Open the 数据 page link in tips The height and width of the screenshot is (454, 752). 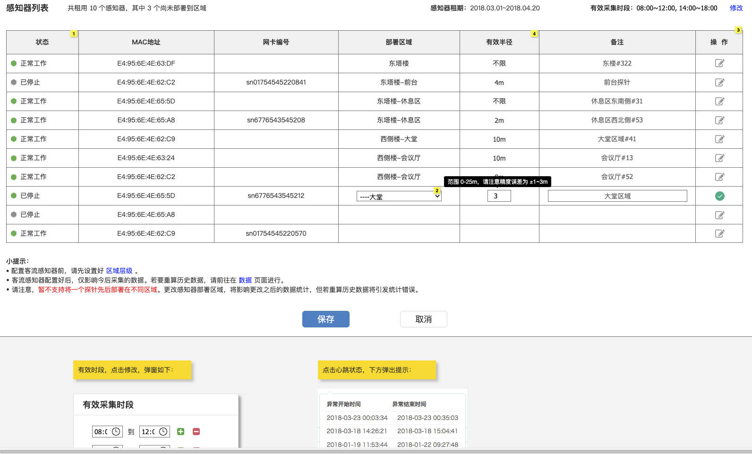pos(245,280)
